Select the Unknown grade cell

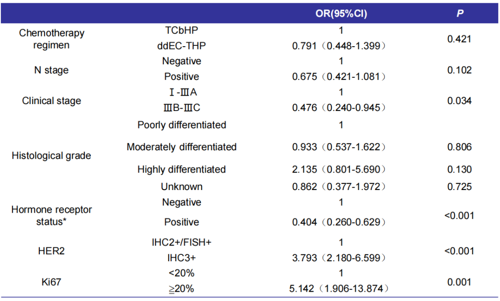click(181, 187)
